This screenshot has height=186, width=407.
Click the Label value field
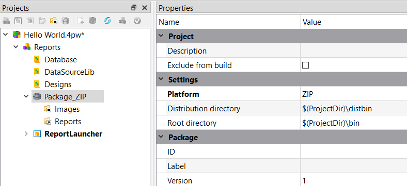(x=354, y=166)
